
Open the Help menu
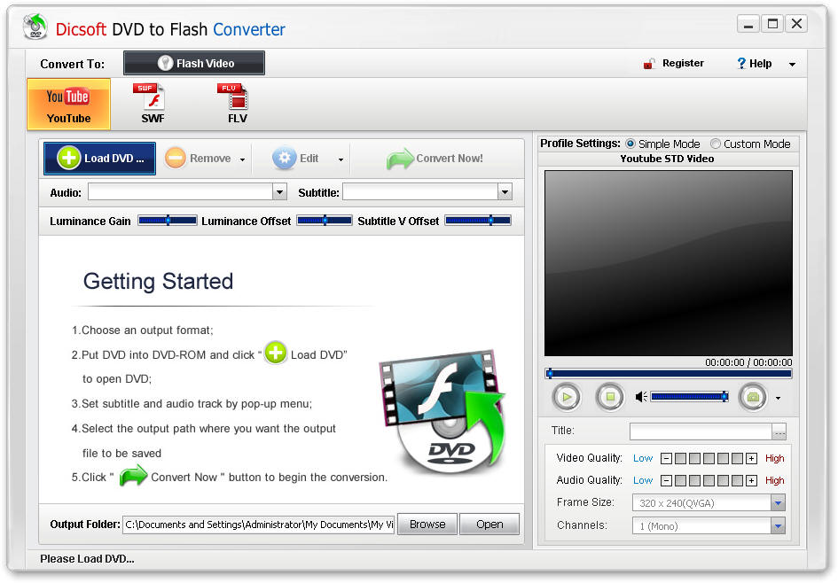[754, 64]
